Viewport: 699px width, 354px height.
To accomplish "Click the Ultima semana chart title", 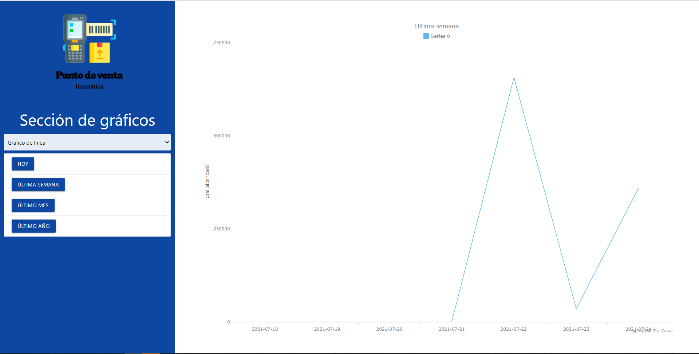I will pos(437,26).
